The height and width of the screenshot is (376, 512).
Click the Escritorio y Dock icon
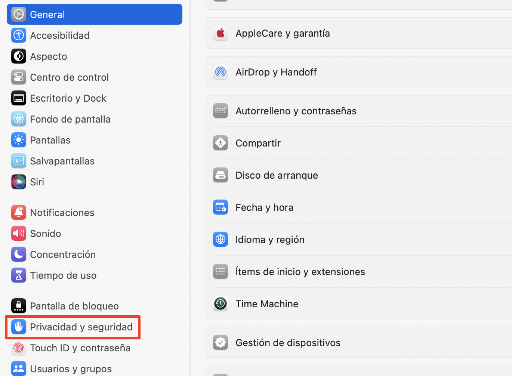pyautogui.click(x=19, y=98)
